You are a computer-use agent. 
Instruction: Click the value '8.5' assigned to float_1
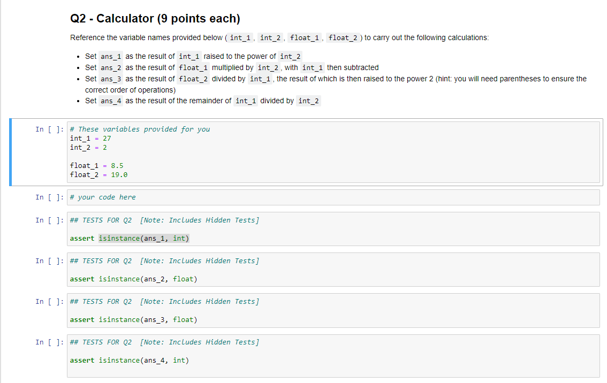(x=117, y=165)
